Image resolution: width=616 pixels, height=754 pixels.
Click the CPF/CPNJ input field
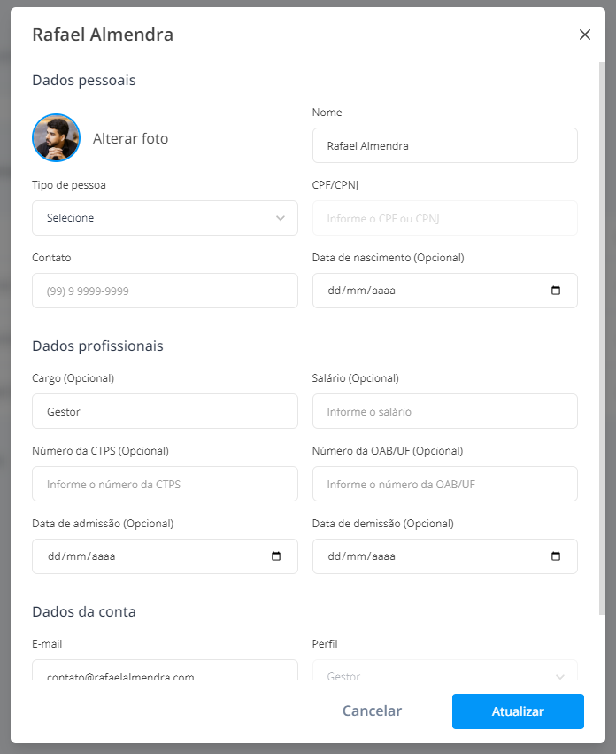[445, 218]
